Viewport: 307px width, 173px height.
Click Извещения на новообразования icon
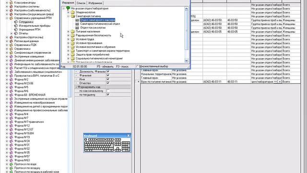[12, 102]
